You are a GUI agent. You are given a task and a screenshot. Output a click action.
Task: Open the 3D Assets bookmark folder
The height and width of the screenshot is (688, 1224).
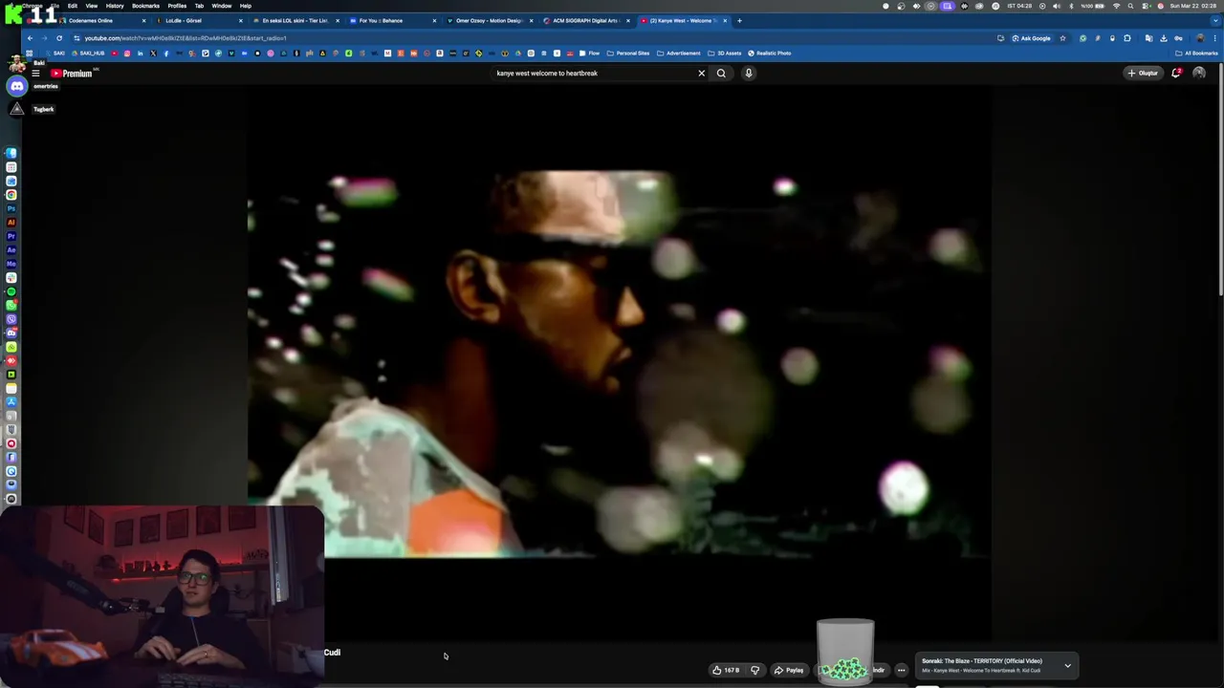pos(725,54)
